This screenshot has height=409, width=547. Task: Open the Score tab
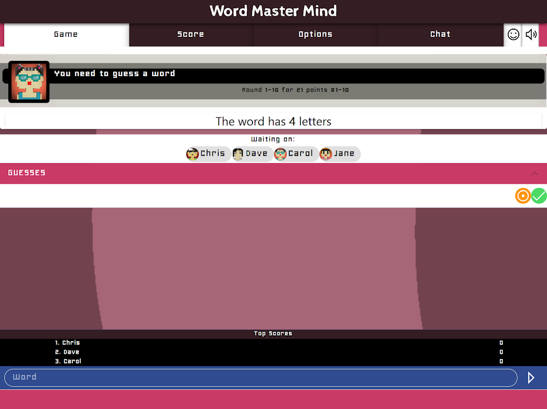pyautogui.click(x=191, y=34)
